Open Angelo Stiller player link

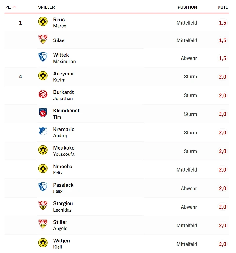pyautogui.click(x=60, y=225)
